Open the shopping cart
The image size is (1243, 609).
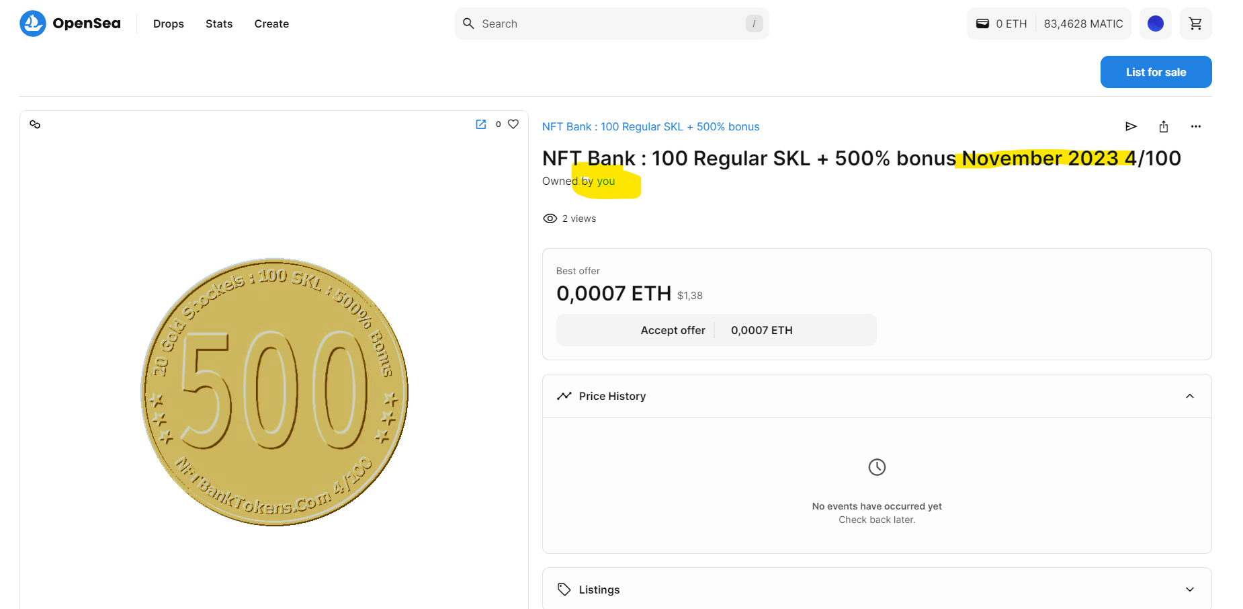(1195, 24)
